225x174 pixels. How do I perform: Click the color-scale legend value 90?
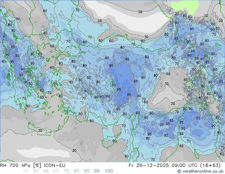(76, 171)
